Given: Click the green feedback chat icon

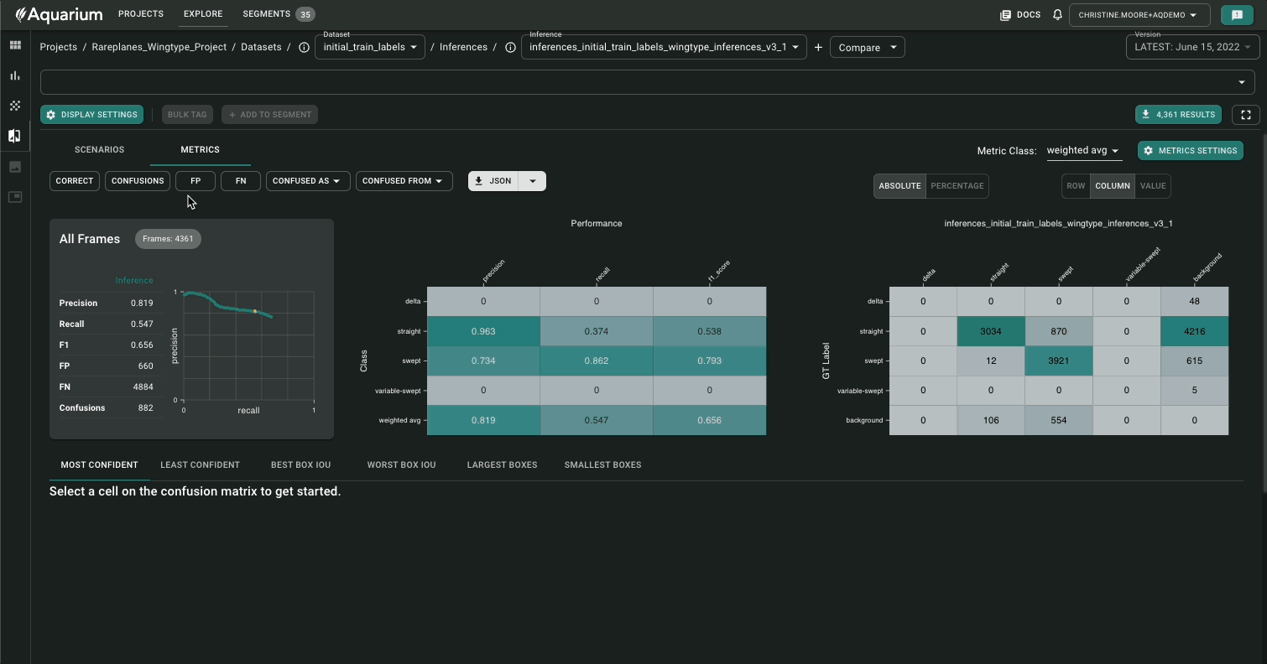Looking at the screenshot, I should (x=1236, y=15).
